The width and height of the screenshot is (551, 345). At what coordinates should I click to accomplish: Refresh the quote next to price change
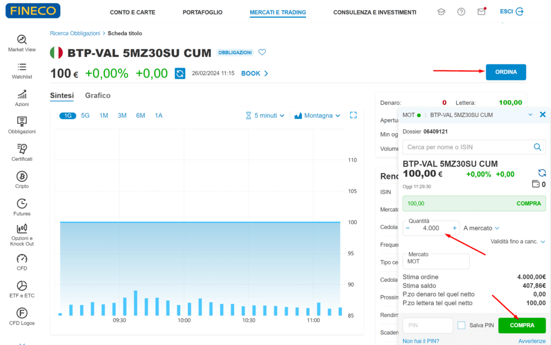(x=180, y=73)
